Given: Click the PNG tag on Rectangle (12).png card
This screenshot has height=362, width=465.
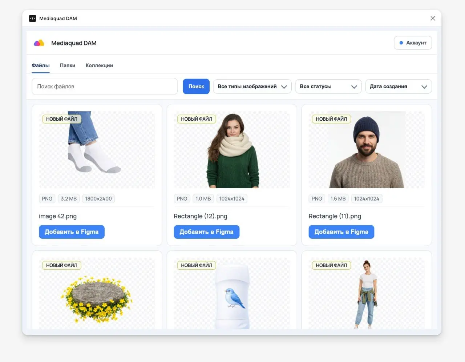Looking at the screenshot, I should [x=182, y=199].
